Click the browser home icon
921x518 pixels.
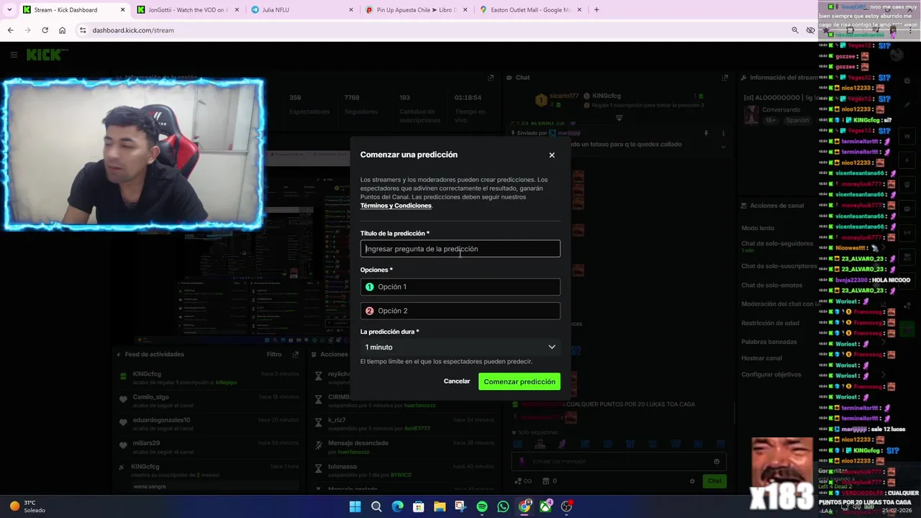[62, 30]
